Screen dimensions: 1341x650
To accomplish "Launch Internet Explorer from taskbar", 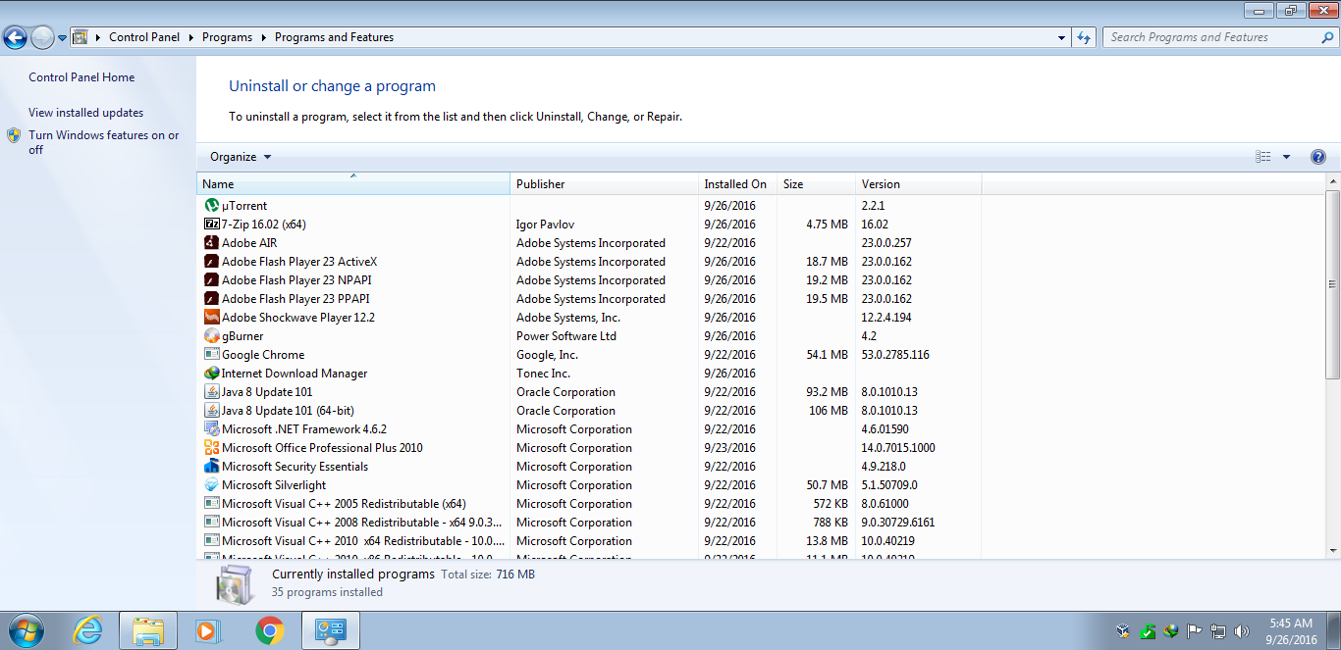I will tap(88, 630).
